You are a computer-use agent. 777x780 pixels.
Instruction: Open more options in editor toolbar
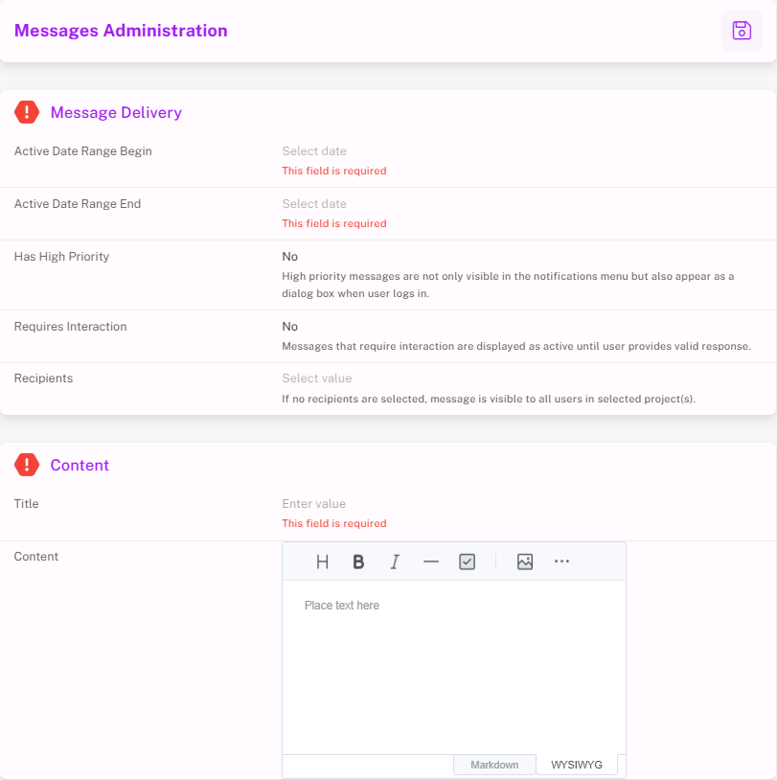[x=561, y=562]
